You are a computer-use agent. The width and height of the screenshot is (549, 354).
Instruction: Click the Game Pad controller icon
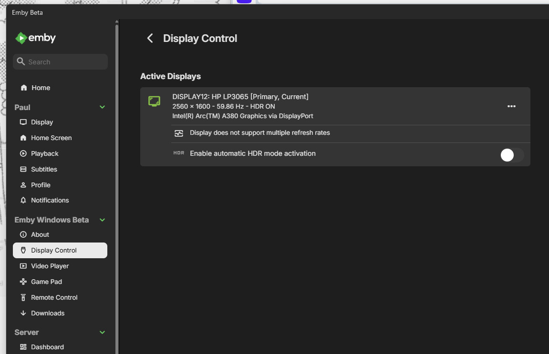23,282
